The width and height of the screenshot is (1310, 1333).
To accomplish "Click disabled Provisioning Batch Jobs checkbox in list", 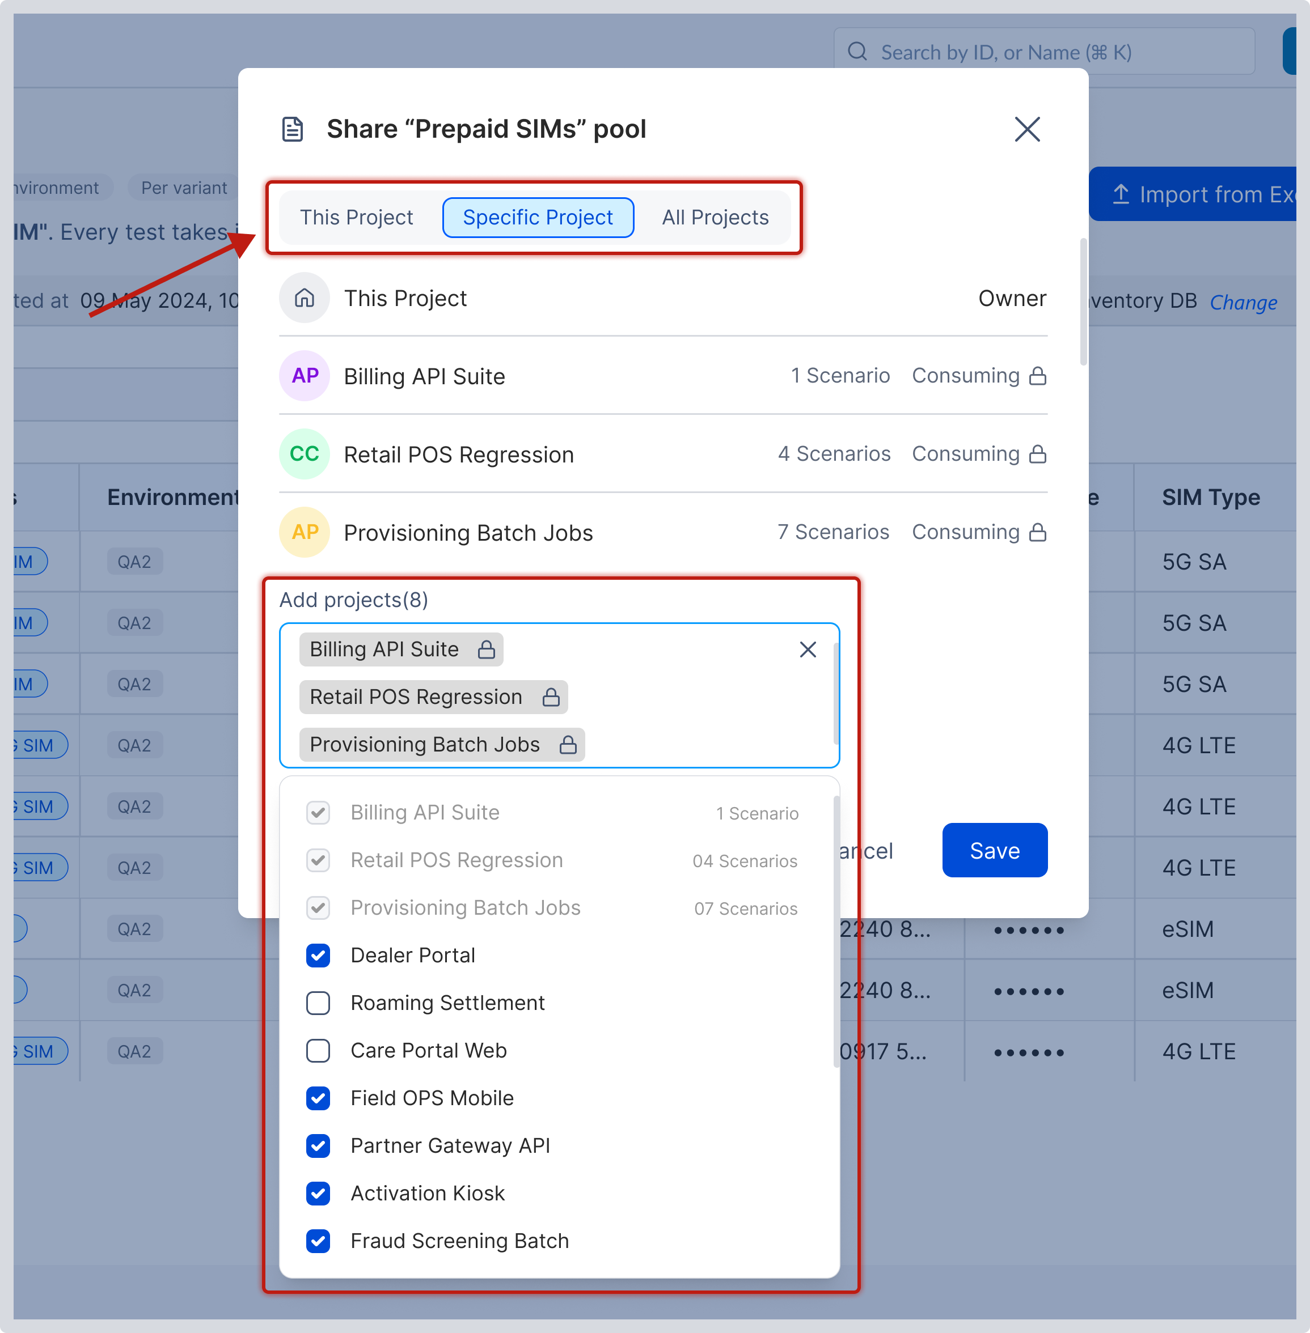I will (318, 907).
